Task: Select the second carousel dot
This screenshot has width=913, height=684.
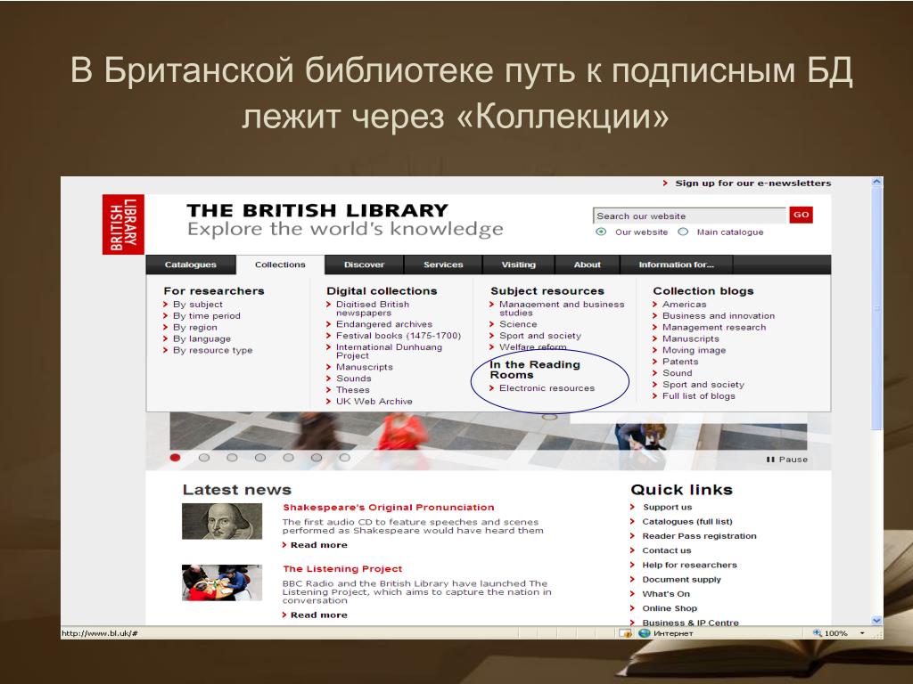Action: (204, 458)
